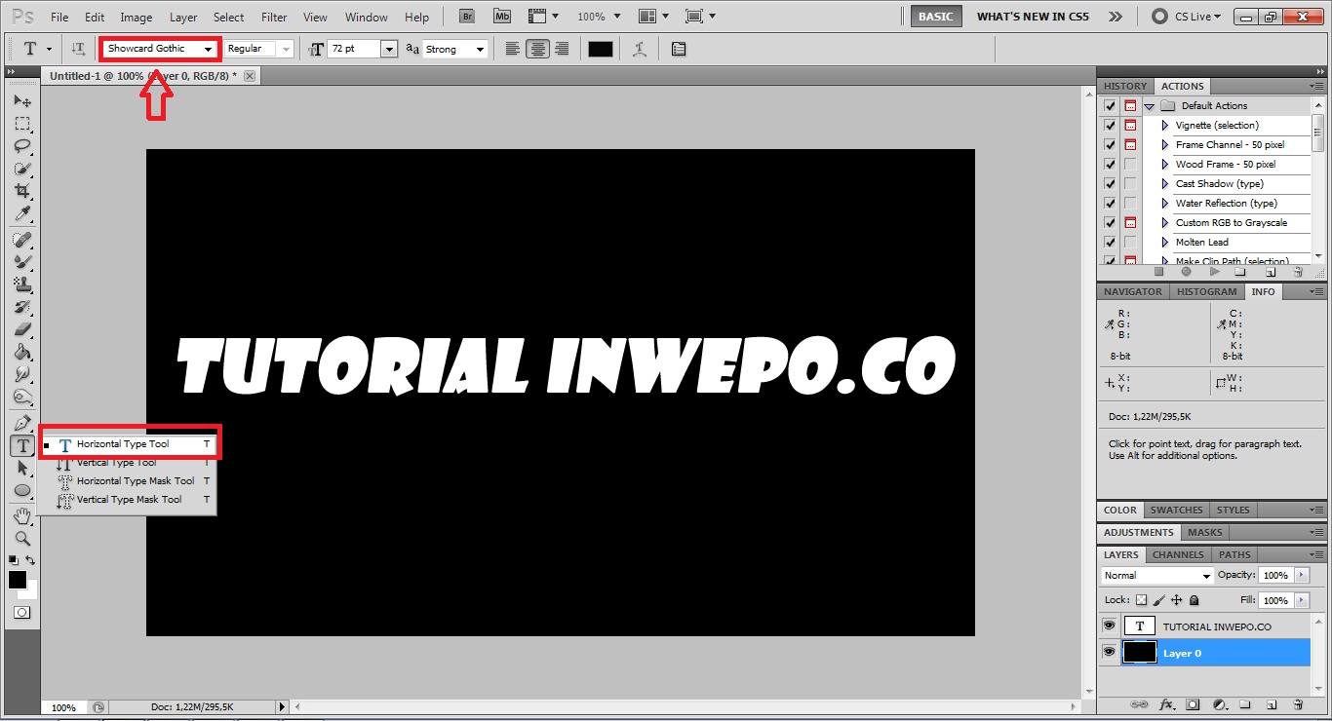Uncheck the Vignette (selection) action checkbox

tap(1110, 125)
